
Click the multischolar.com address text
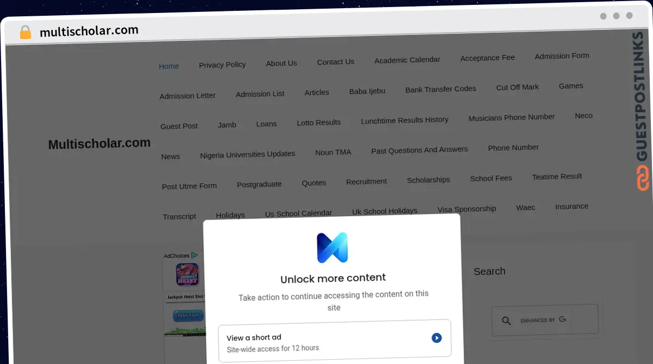(89, 32)
